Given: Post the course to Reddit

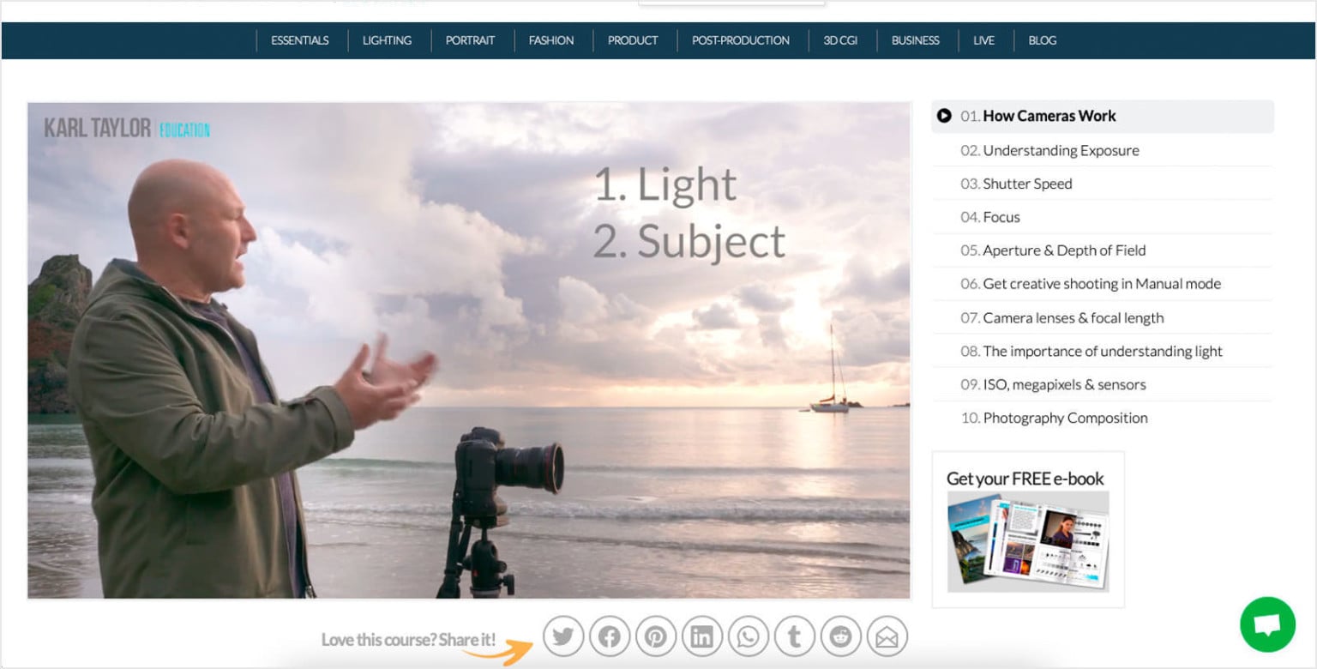Looking at the screenshot, I should (841, 636).
